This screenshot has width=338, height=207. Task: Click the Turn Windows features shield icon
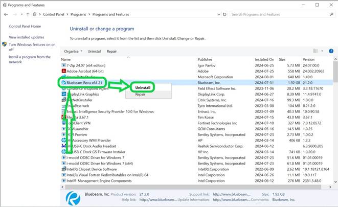(4, 44)
